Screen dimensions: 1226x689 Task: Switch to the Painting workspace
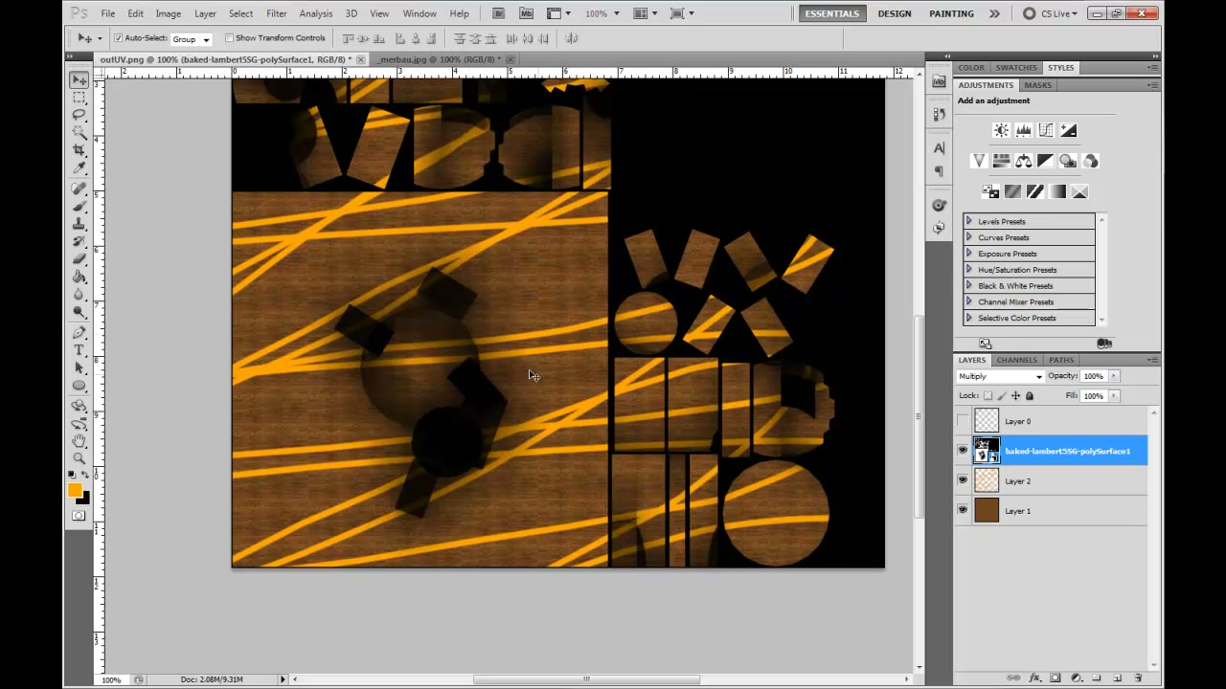[951, 13]
